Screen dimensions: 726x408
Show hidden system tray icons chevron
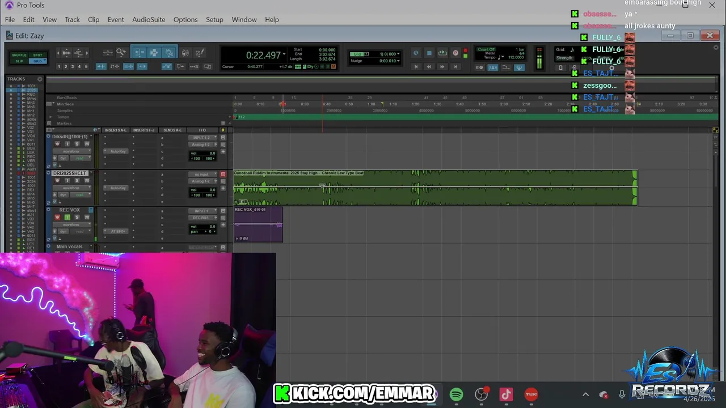(585, 394)
